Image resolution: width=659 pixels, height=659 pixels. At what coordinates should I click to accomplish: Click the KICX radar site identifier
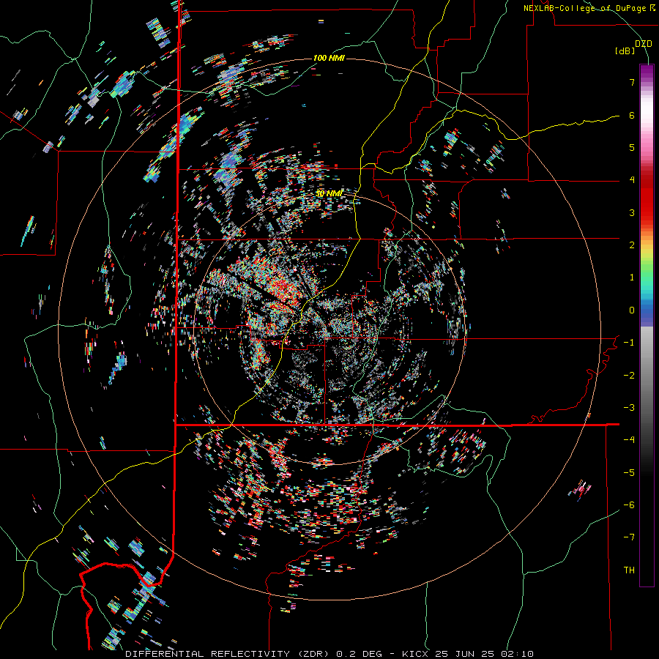point(415,654)
